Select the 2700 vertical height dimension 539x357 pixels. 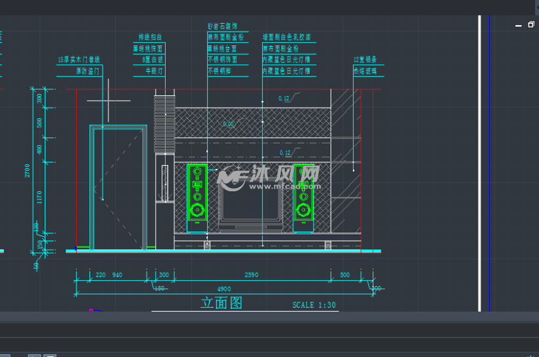(x=28, y=170)
